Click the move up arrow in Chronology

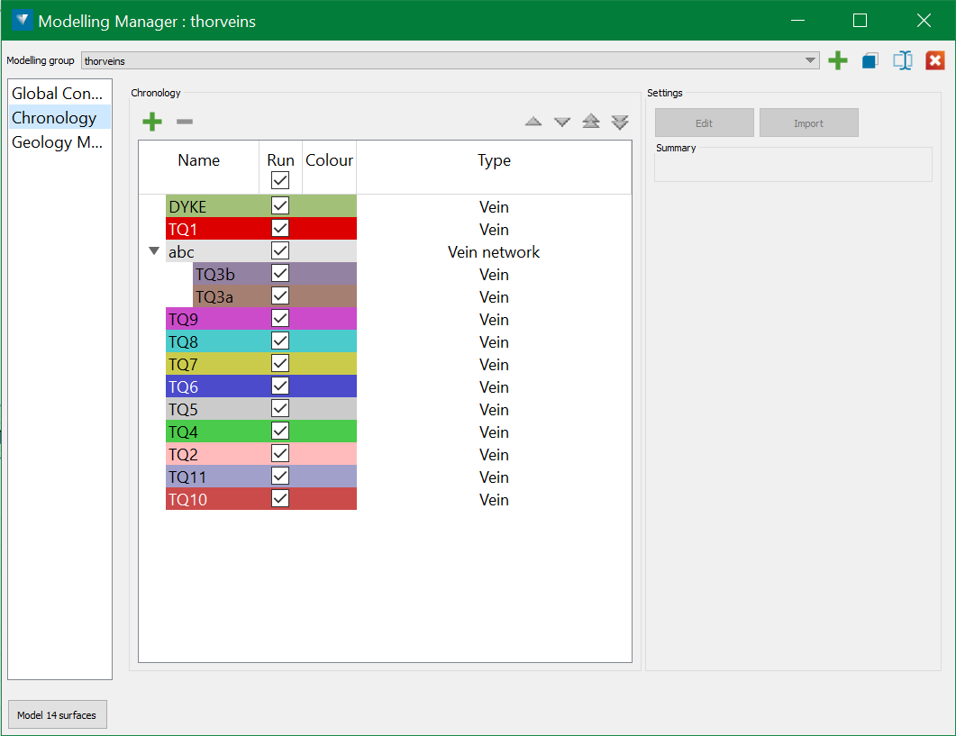pos(533,122)
